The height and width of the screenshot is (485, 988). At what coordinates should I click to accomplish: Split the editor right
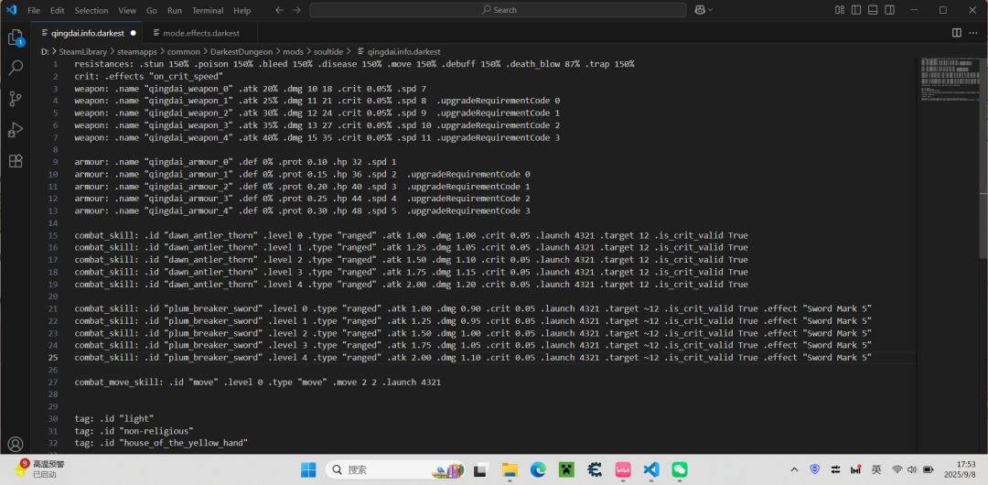tap(957, 33)
